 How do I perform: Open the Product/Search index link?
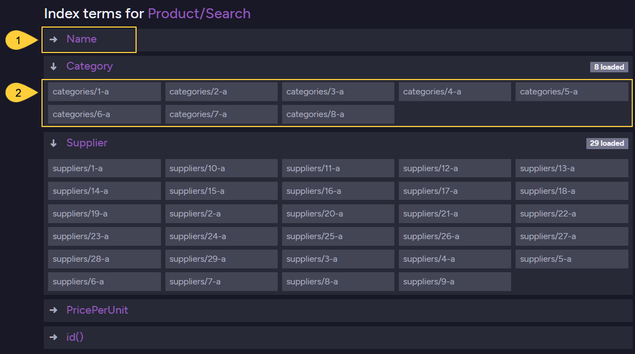pyautogui.click(x=199, y=14)
